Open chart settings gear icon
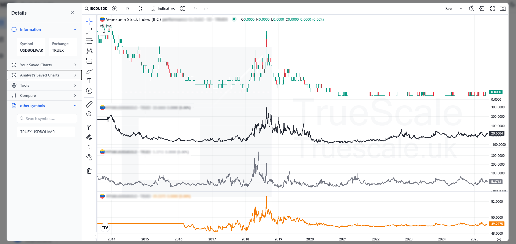516x244 pixels. (x=482, y=9)
